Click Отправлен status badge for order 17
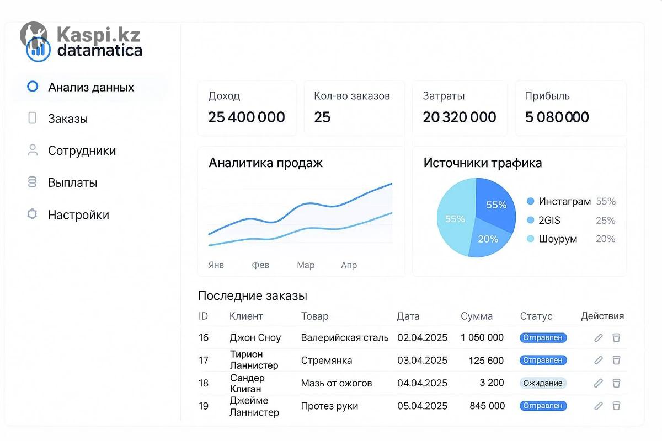Screen dimensions: 662x441 click(x=543, y=360)
